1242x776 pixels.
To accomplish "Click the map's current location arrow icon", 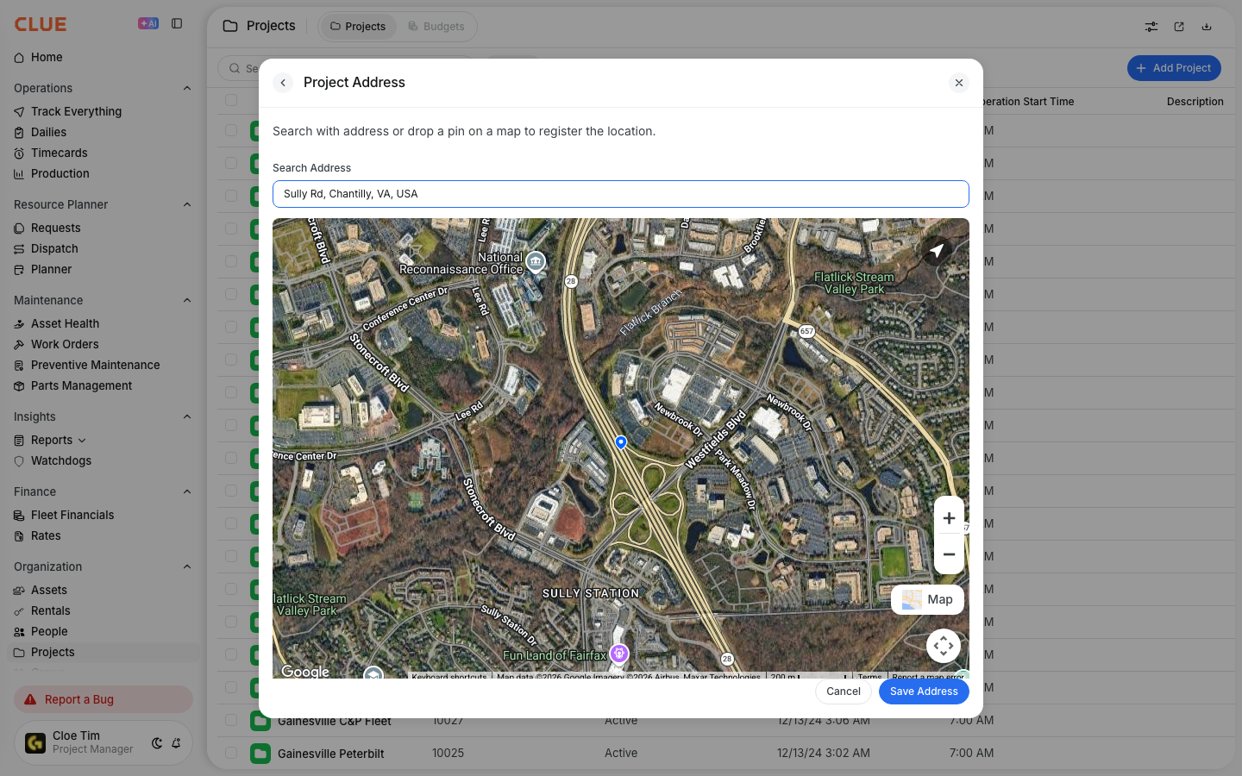I will (x=937, y=251).
